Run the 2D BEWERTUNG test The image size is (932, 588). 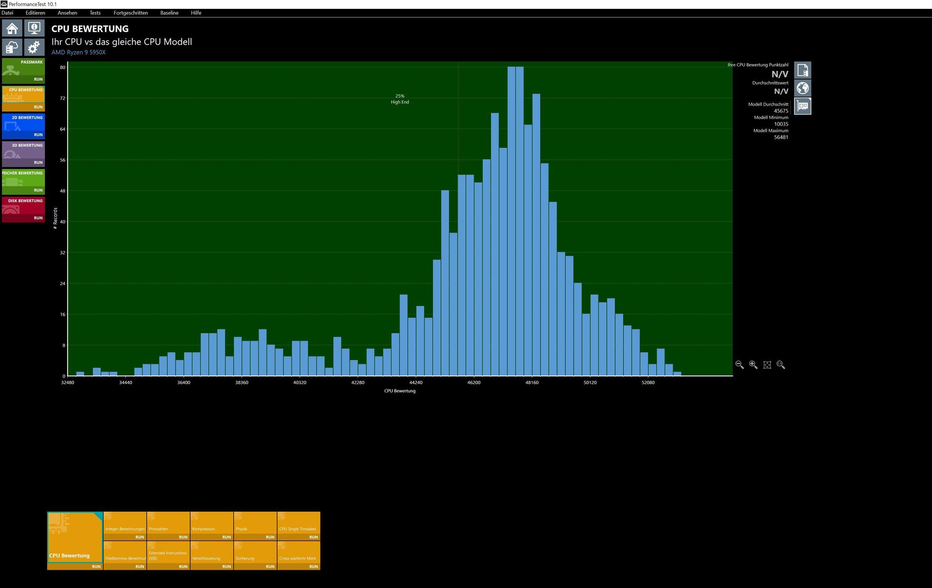pos(23,135)
